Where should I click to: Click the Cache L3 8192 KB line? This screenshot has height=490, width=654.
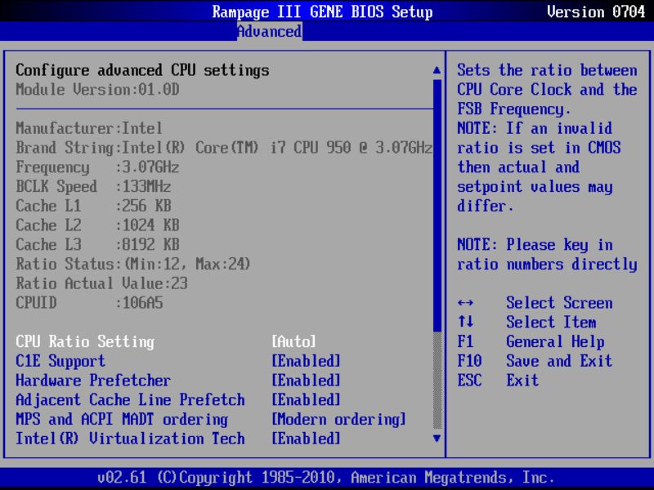[x=97, y=244]
